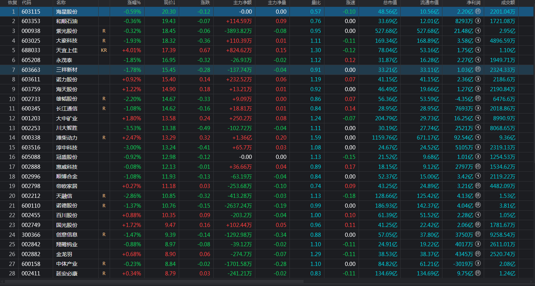The width and height of the screenshot is (535, 286).
Task: Click the 预 forecast icon in 三祥新材 row
Action: pyautogui.click(x=478, y=70)
